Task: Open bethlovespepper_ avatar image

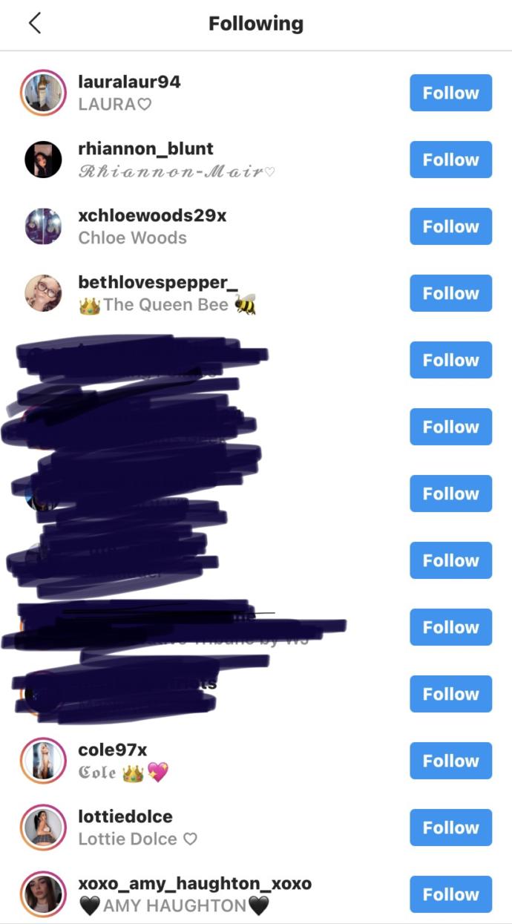Action: [x=43, y=293]
